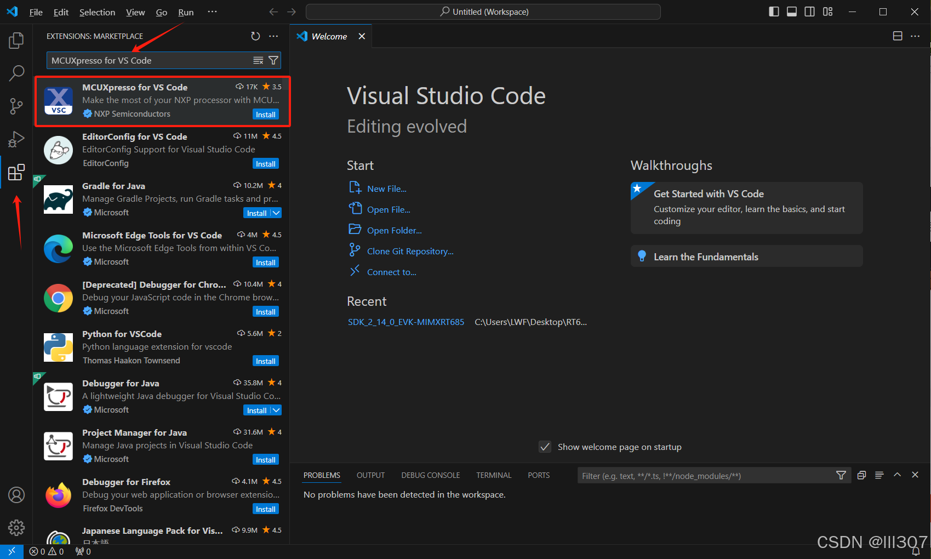This screenshot has height=559, width=931.
Task: Install EditorConfig for VS Code extension
Action: [266, 164]
